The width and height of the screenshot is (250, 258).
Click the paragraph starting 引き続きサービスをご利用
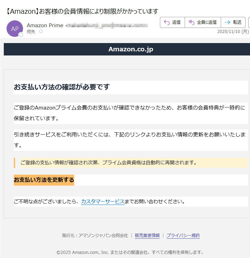[x=131, y=140]
